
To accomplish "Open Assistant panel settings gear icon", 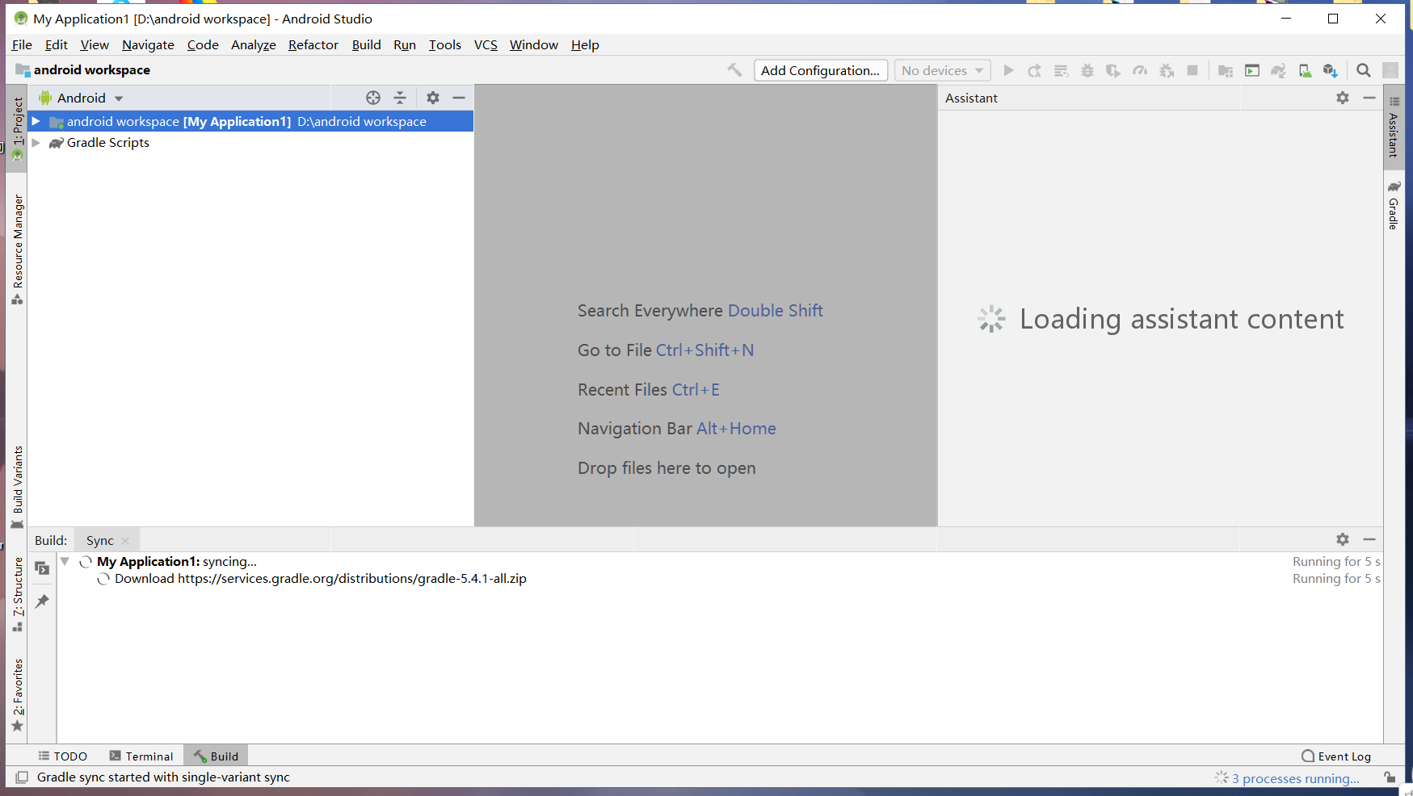I will (1343, 98).
